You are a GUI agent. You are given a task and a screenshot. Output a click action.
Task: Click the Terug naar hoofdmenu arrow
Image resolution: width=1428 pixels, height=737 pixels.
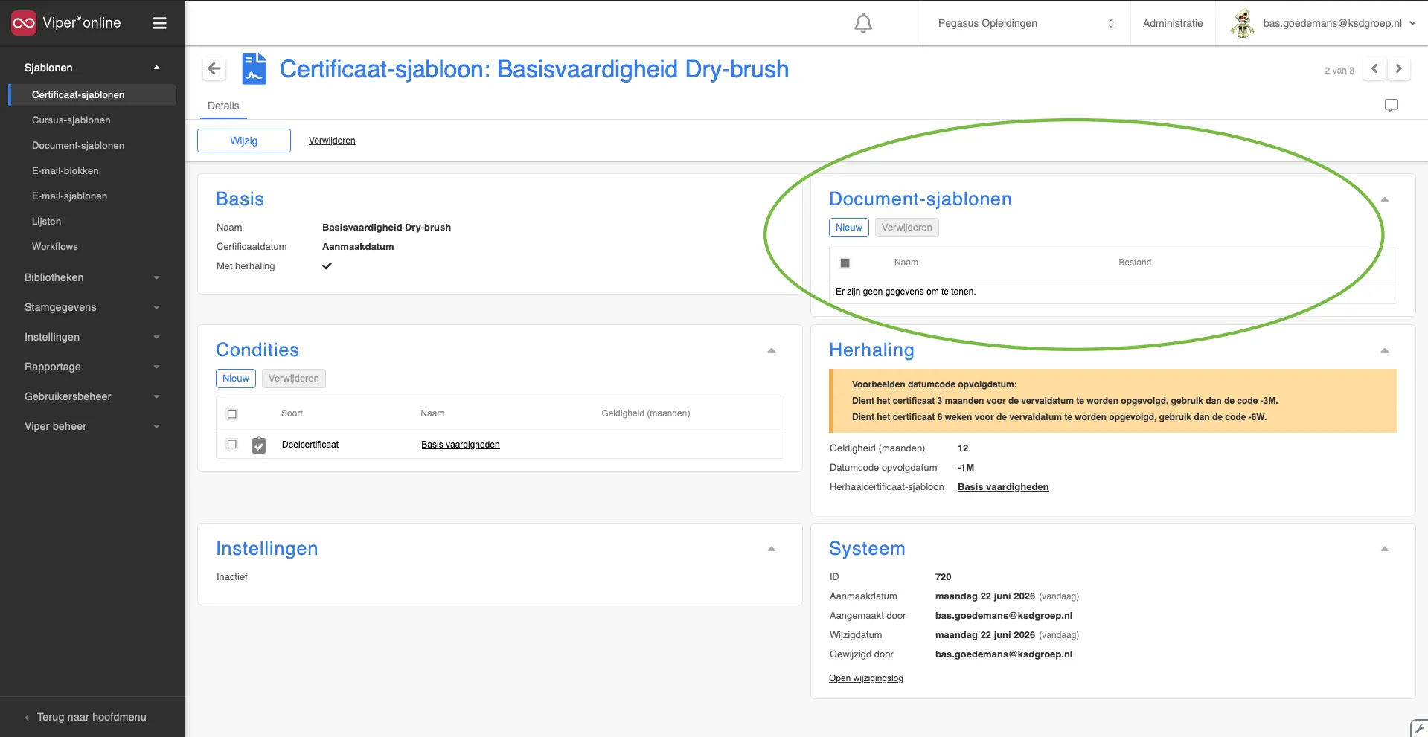tap(27, 718)
